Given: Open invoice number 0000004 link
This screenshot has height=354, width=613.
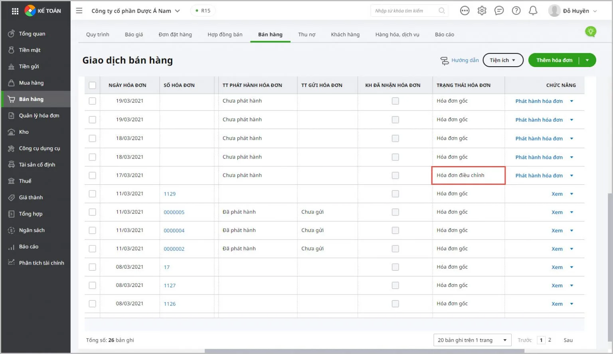Looking at the screenshot, I should click(x=174, y=231).
